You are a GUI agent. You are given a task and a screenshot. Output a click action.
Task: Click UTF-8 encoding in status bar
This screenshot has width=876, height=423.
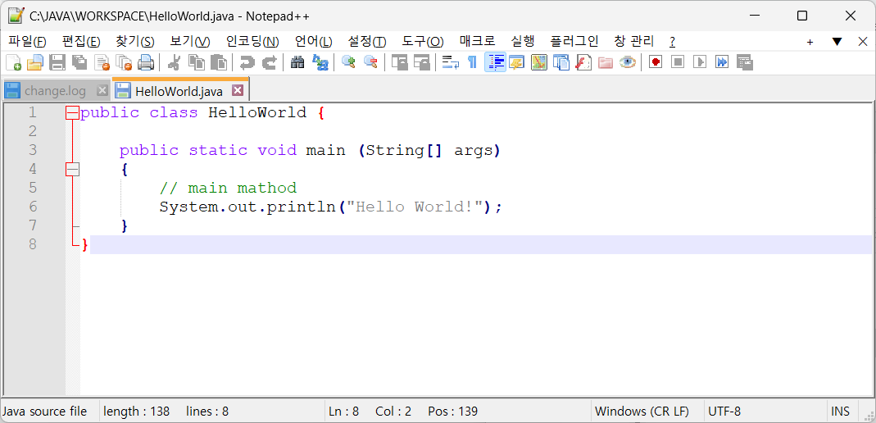coord(724,412)
